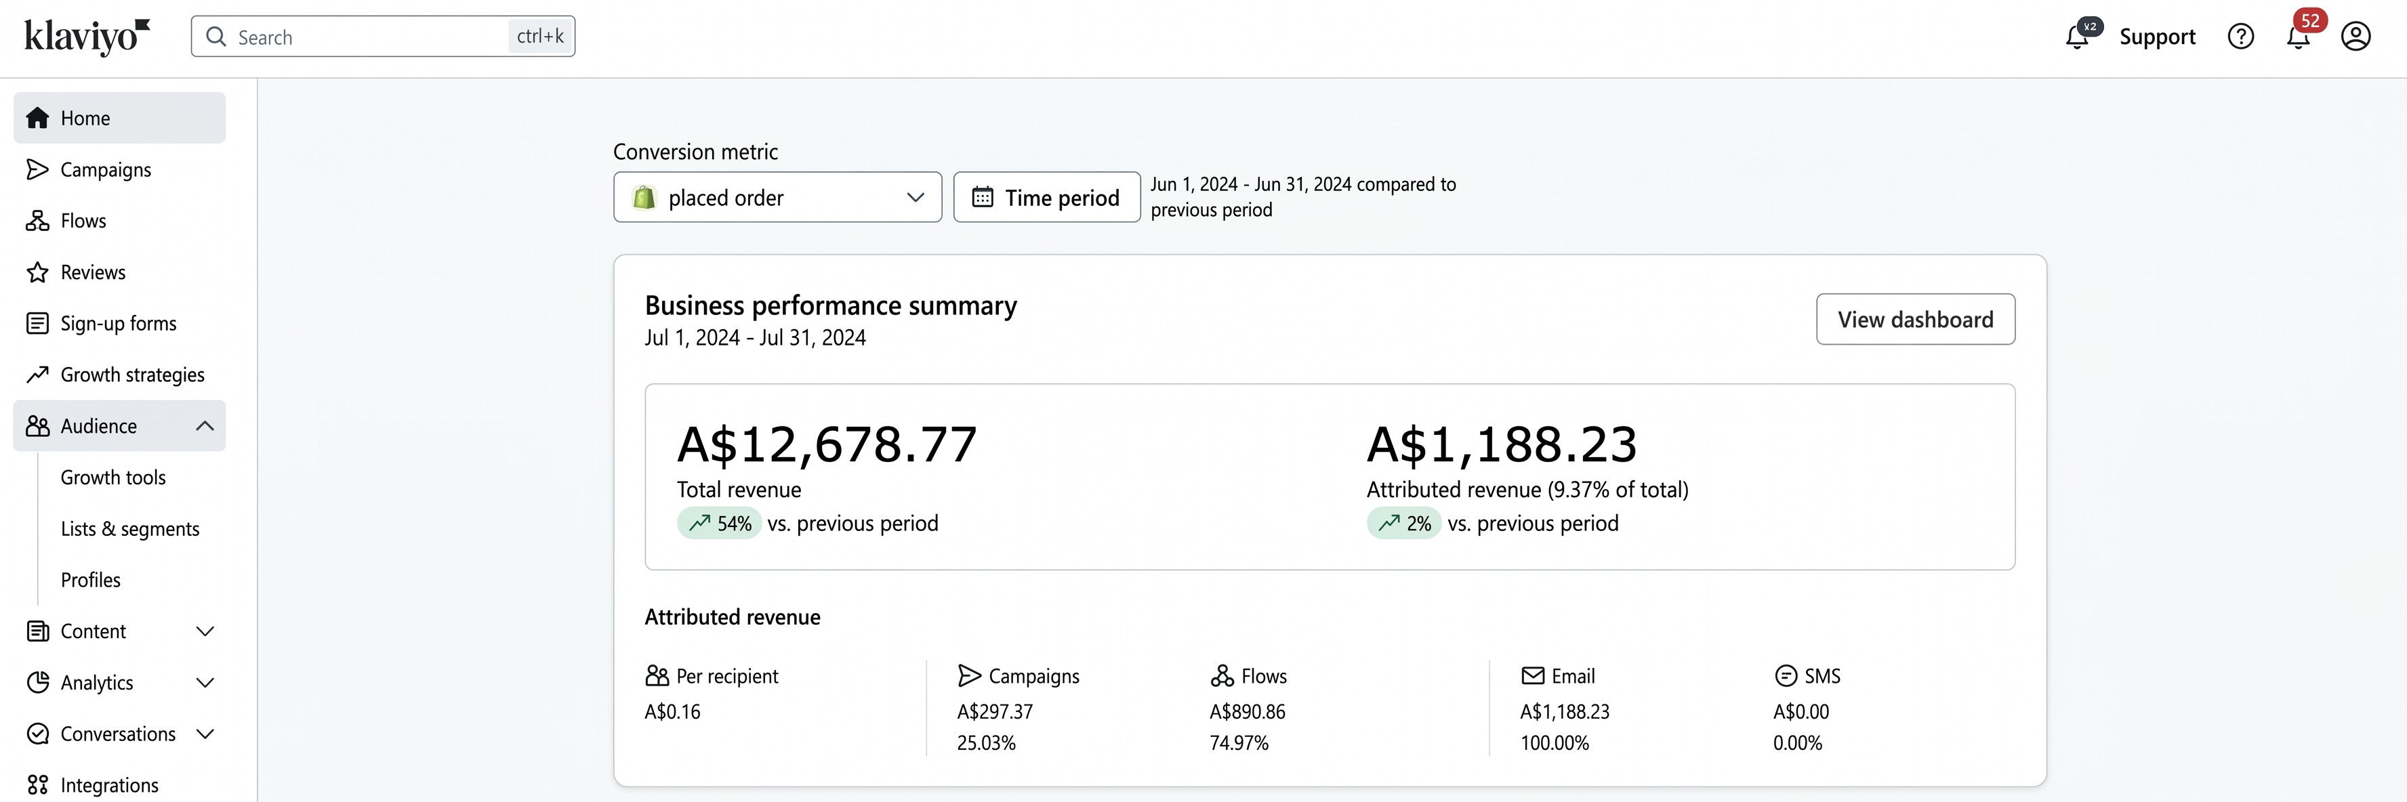
Task: Click the Flows sidebar icon
Action: (37, 220)
